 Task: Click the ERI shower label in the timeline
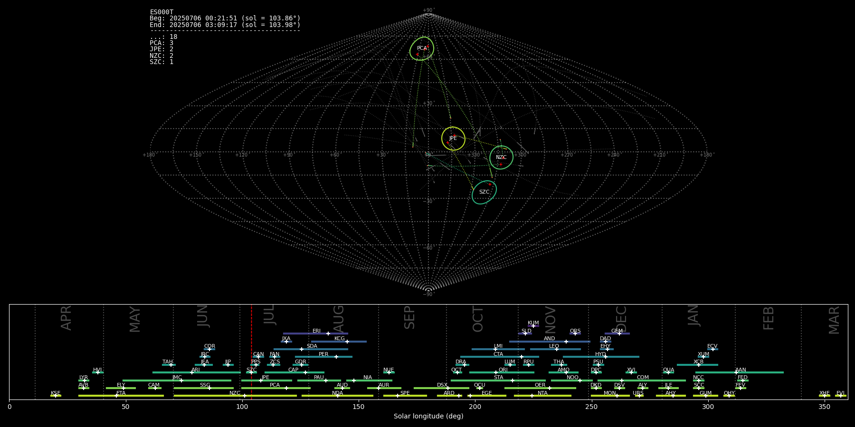tap(316, 331)
